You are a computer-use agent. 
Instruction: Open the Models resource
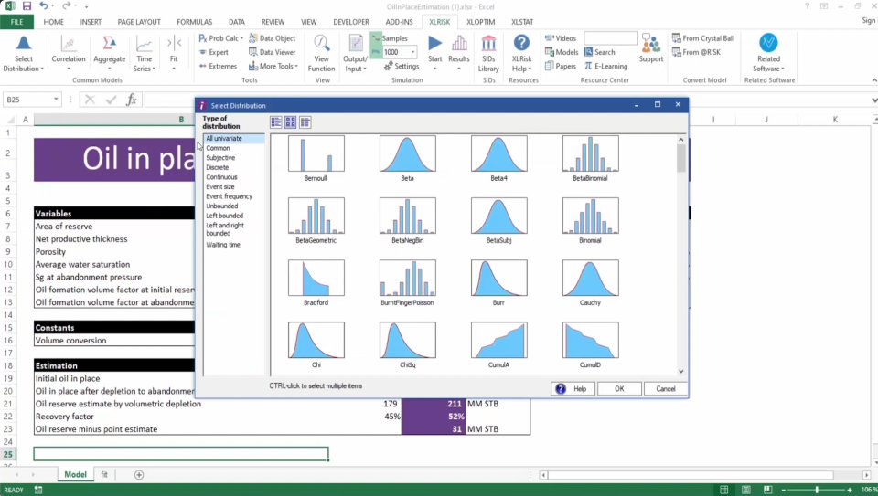(x=562, y=52)
